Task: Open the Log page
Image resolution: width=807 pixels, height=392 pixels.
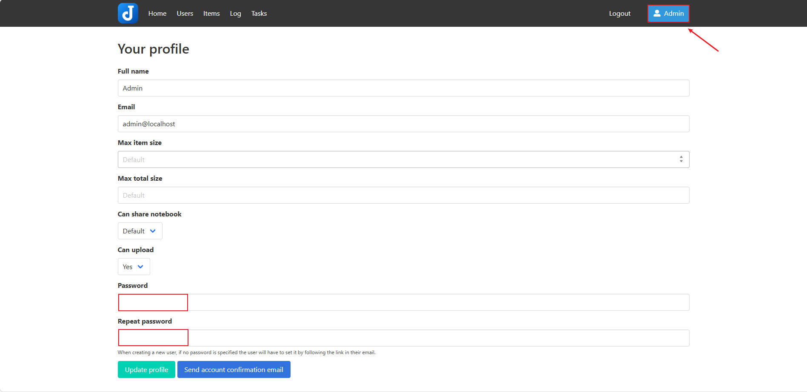Action: pyautogui.click(x=235, y=13)
